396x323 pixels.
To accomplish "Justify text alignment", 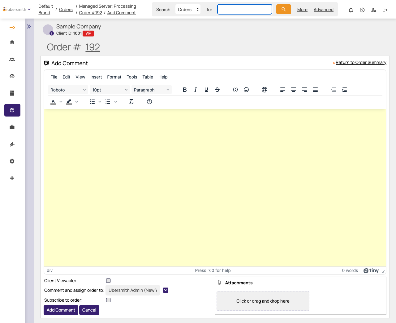I will pos(315,90).
